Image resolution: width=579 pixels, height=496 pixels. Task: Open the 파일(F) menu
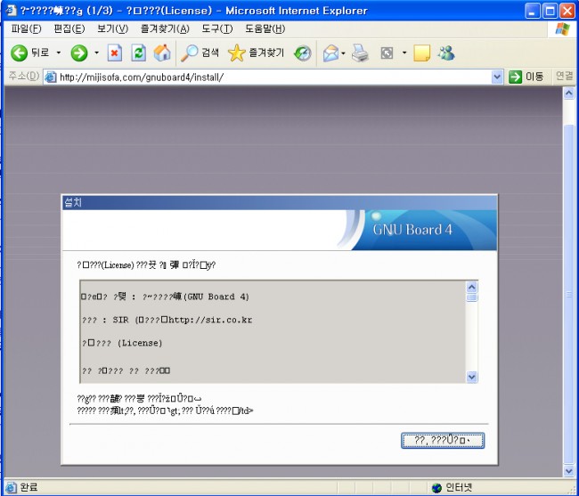[x=26, y=29]
